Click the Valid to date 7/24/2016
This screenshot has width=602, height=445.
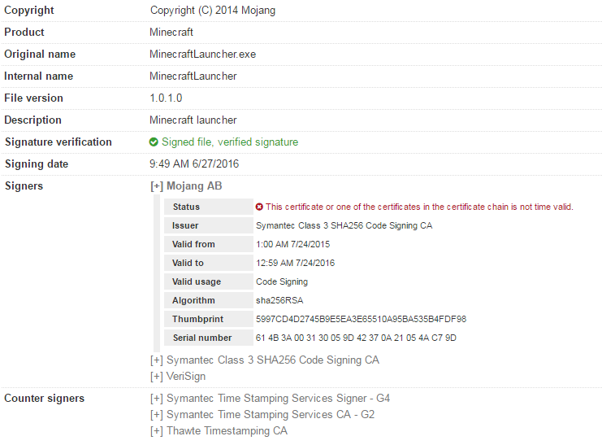295,264
